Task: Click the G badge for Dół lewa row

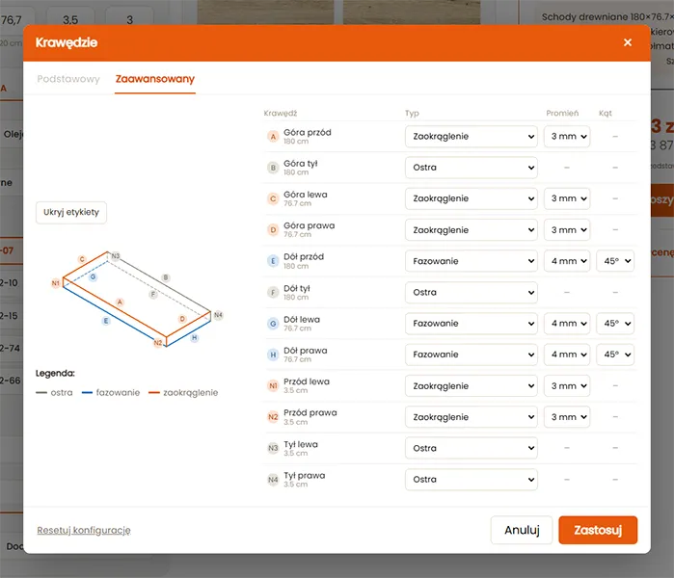Action: click(x=273, y=324)
